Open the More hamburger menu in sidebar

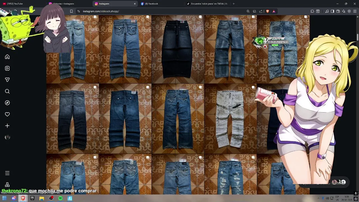tap(7, 173)
